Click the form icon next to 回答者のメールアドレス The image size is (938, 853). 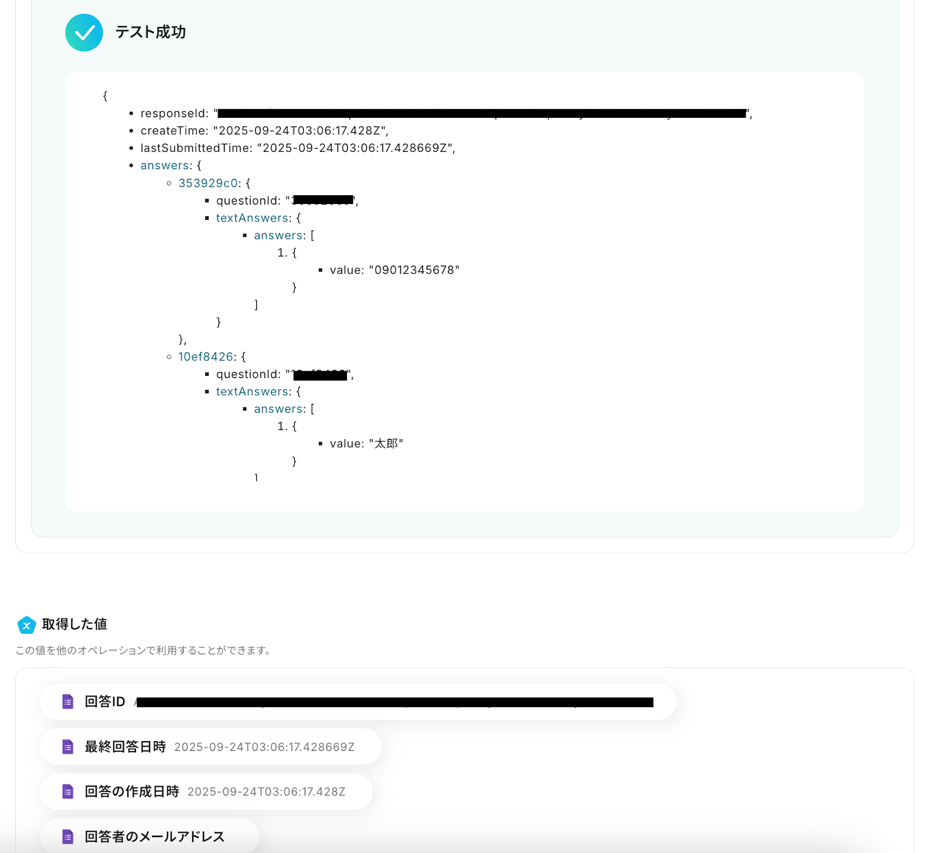click(x=68, y=837)
